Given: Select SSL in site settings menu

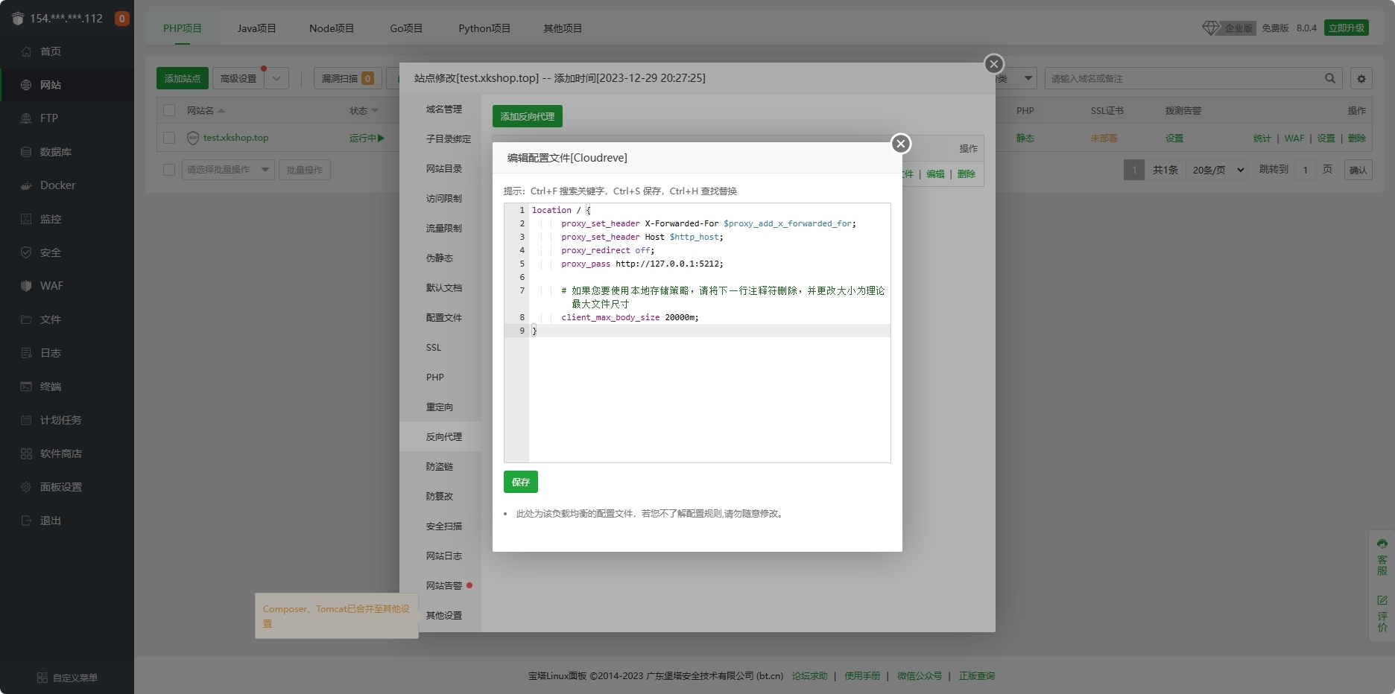Looking at the screenshot, I should point(434,348).
